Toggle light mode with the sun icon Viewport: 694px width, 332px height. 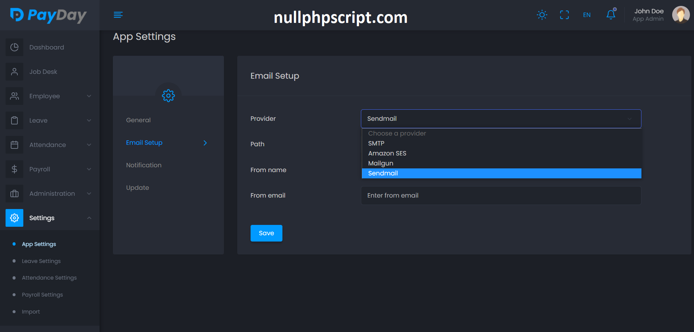542,15
